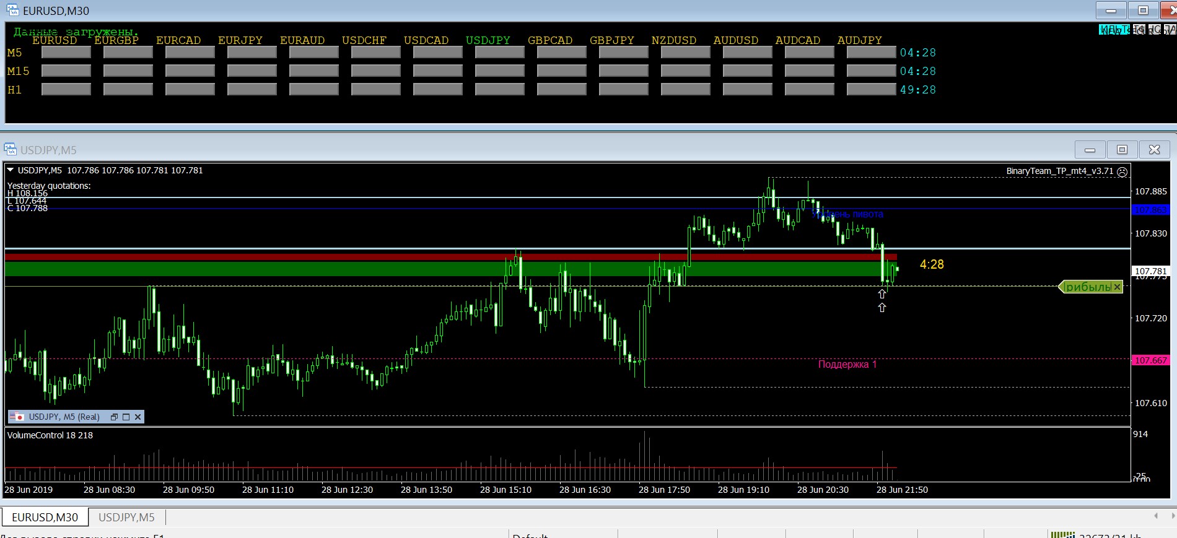The width and height of the screenshot is (1177, 538).
Task: Click the pink 107.667 support price marker
Action: point(1150,360)
